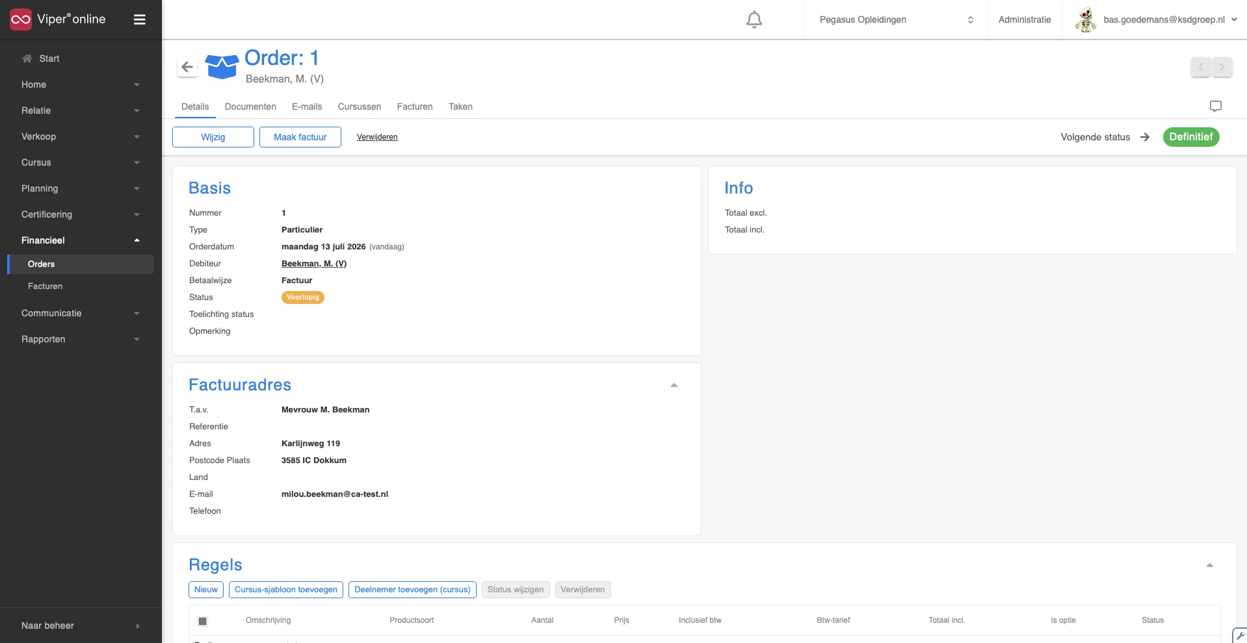Image resolution: width=1247 pixels, height=643 pixels.
Task: Click the Is optie column header
Action: tap(1063, 620)
